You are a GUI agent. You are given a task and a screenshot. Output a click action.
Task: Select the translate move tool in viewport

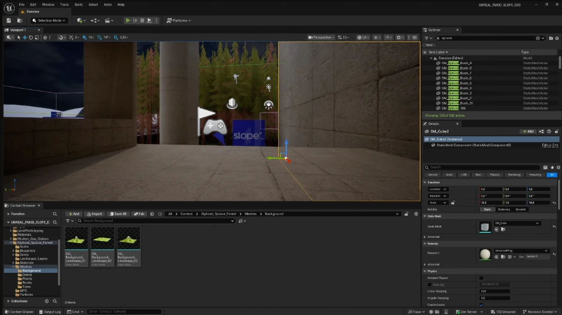click(25, 37)
